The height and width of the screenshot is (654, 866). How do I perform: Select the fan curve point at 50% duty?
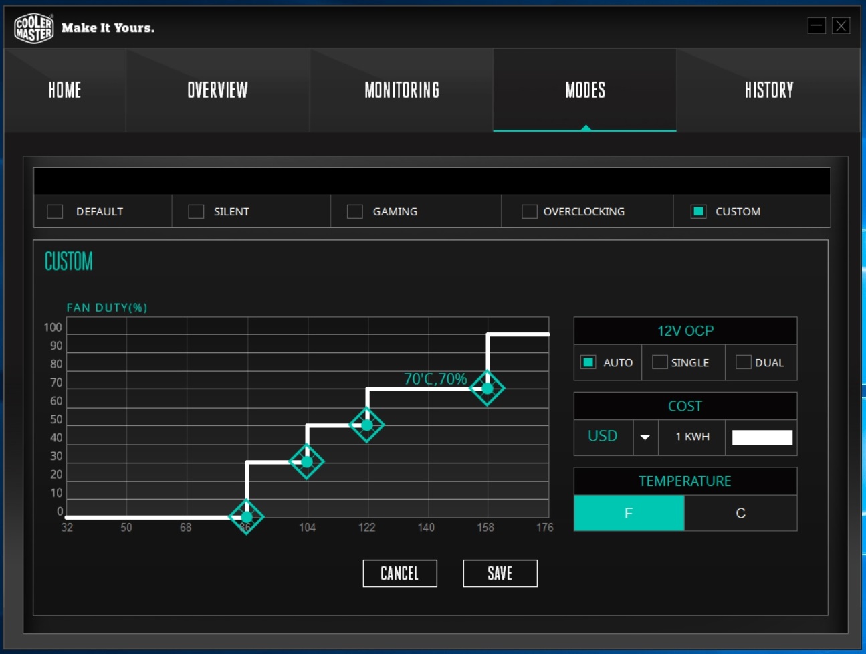pyautogui.click(x=367, y=425)
